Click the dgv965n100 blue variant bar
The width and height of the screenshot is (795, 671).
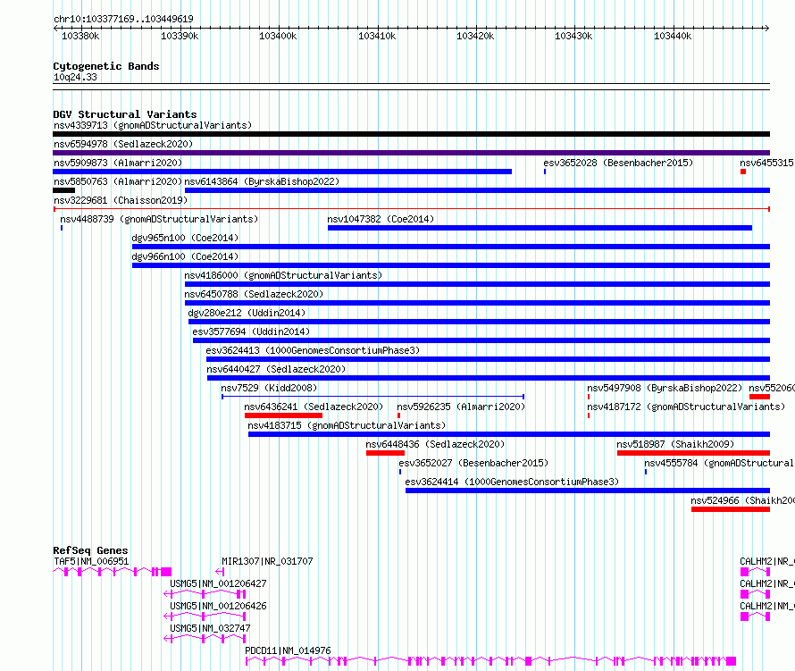[x=451, y=247]
